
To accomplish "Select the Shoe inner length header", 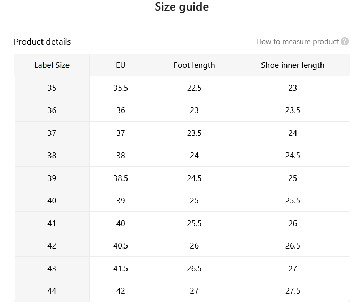I will click(x=292, y=65).
